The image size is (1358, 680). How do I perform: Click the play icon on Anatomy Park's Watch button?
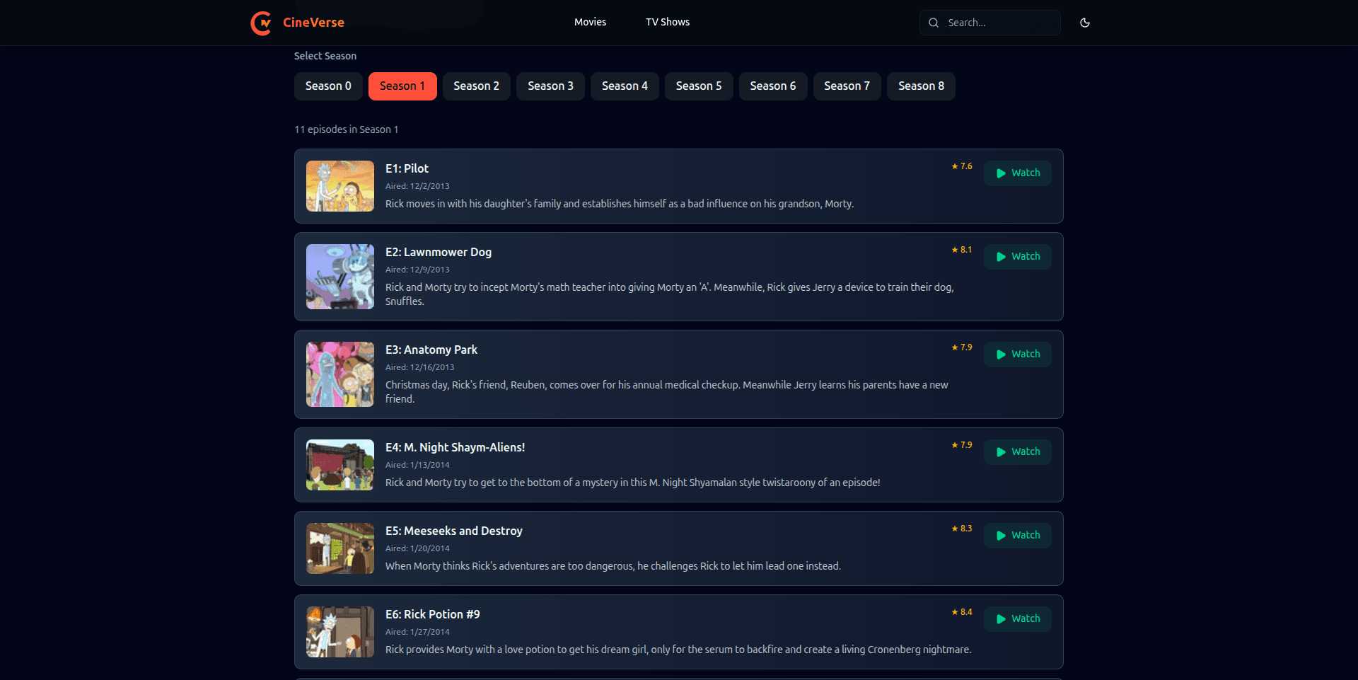tap(1000, 355)
